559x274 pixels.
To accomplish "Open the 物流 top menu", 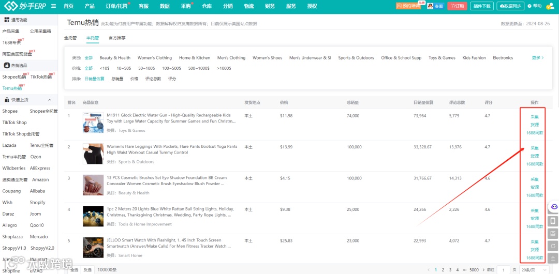I will pos(249,6).
